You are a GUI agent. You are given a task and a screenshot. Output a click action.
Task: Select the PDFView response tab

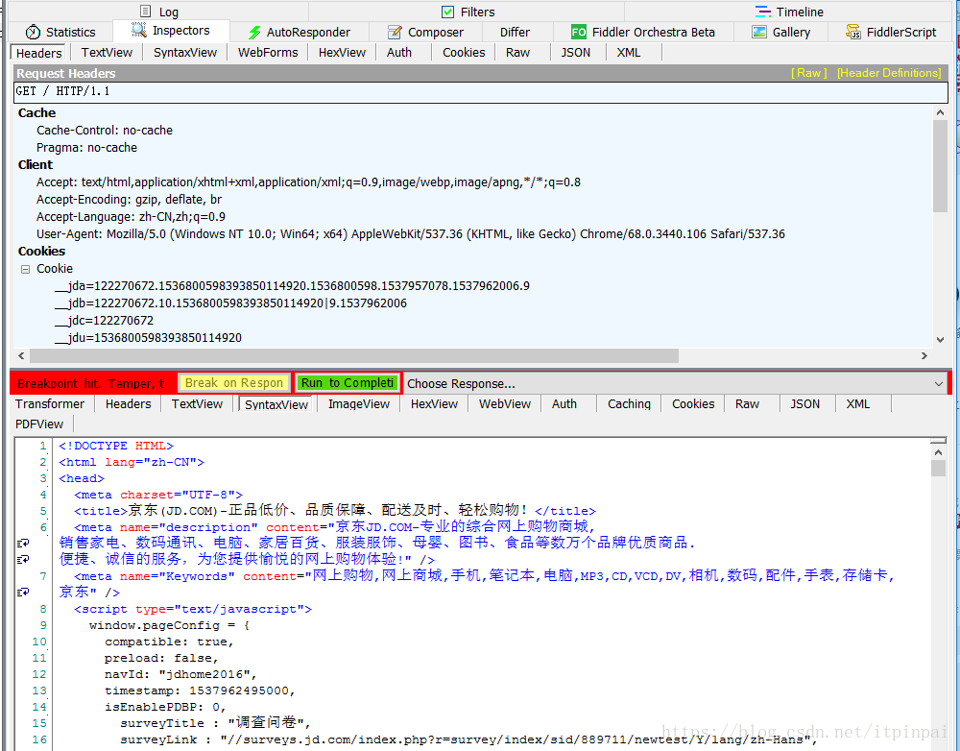(x=39, y=424)
